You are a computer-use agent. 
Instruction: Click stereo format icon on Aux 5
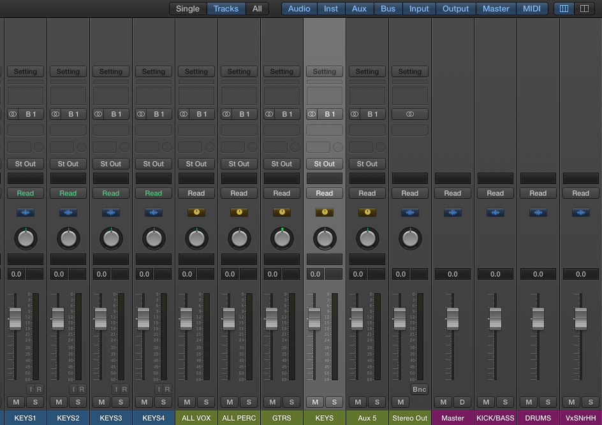355,114
